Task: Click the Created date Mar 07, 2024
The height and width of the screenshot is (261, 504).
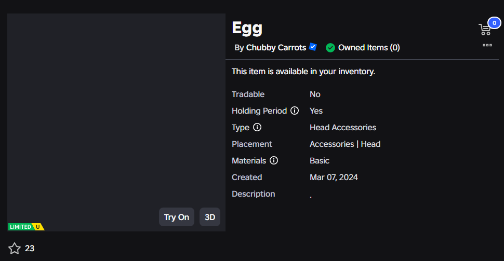Action: pyautogui.click(x=334, y=177)
